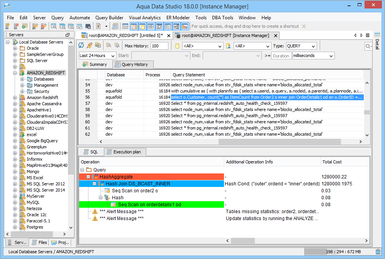
Task: Click the query history horizontal scrollbar
Action: click(x=280, y=141)
